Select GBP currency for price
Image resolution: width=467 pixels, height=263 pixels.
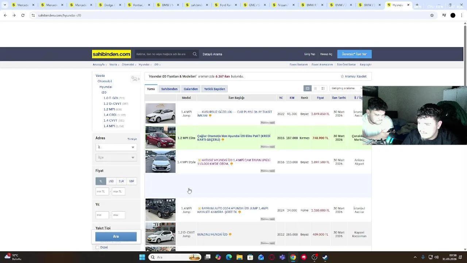pyautogui.click(x=131, y=181)
